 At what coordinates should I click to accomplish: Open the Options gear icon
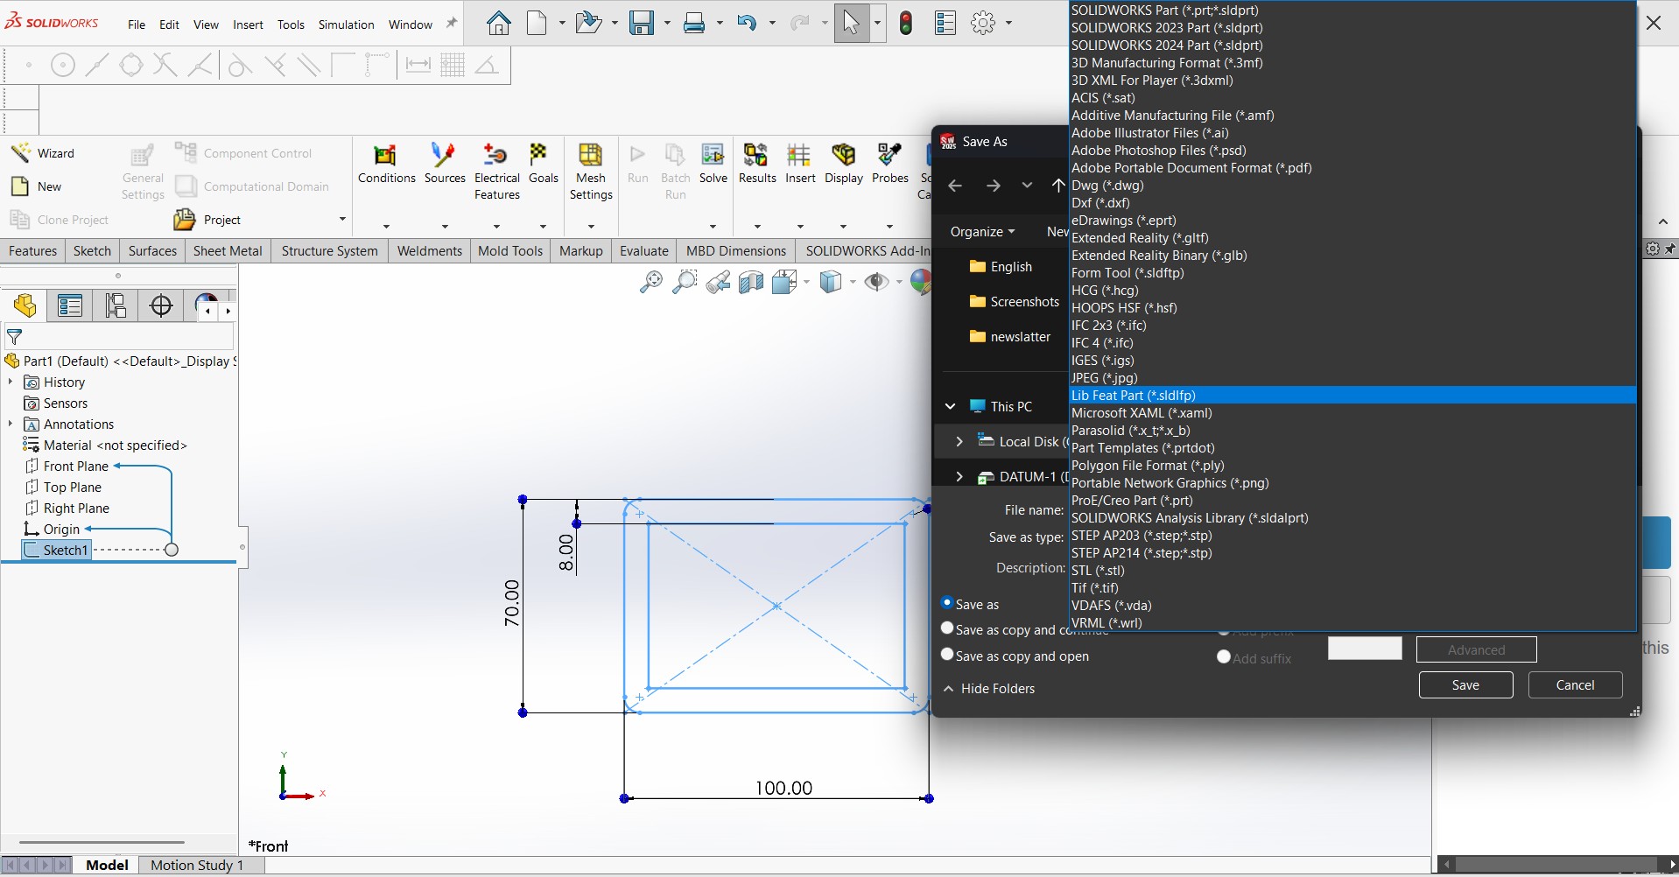coord(983,24)
